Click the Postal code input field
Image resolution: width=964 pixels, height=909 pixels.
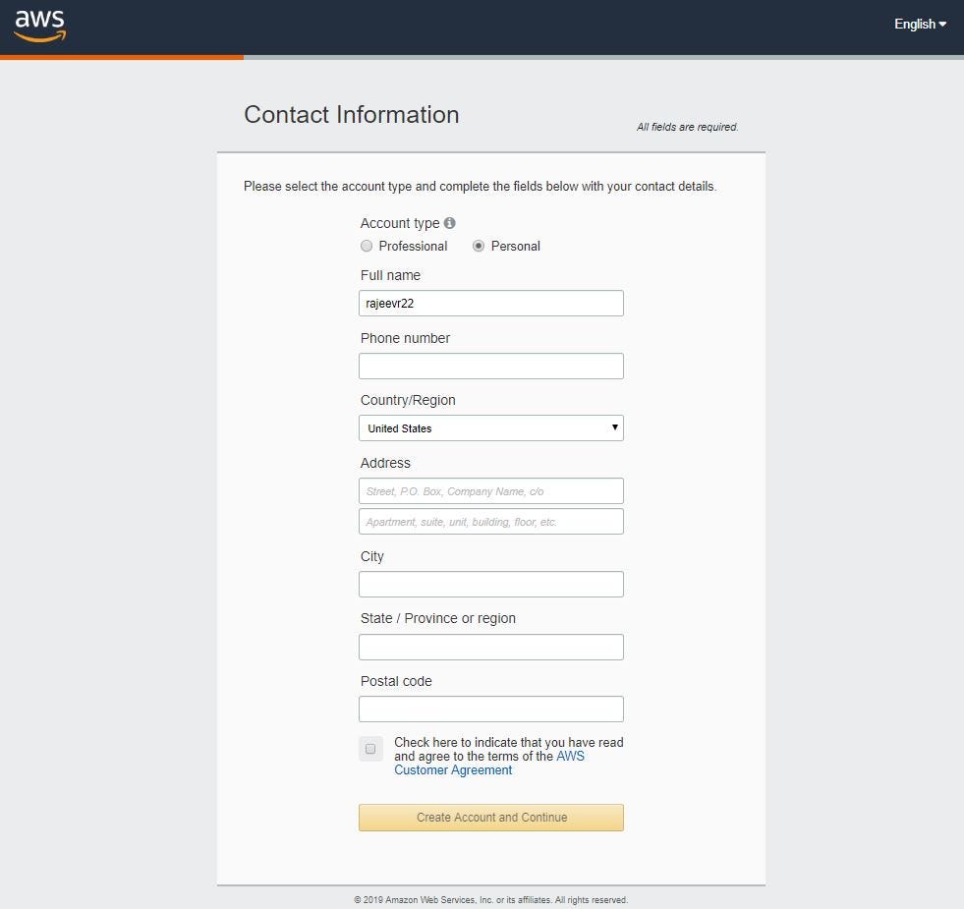coord(491,709)
